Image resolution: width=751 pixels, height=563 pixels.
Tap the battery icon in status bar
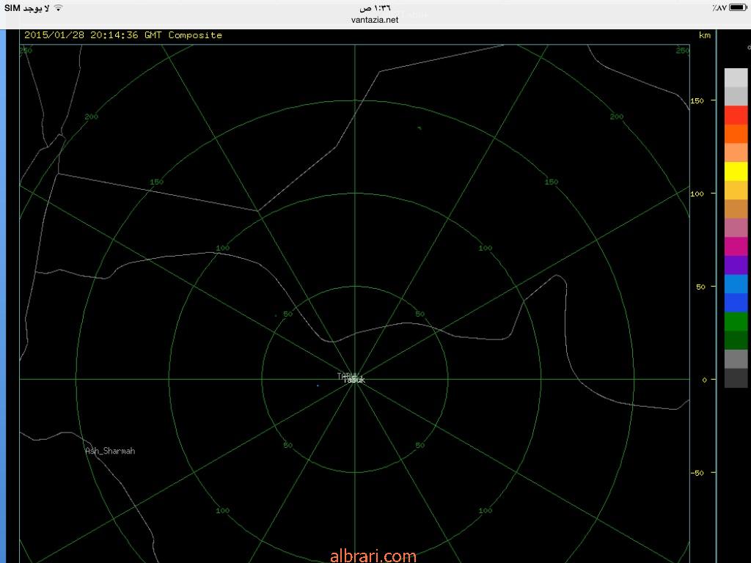(738, 8)
